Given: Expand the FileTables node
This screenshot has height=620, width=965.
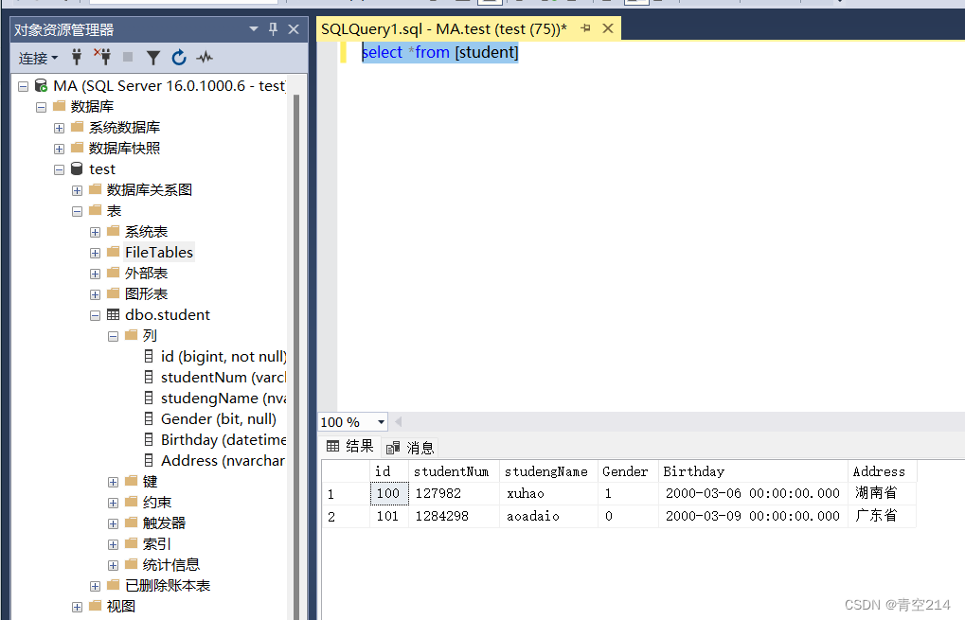Looking at the screenshot, I should (x=95, y=252).
